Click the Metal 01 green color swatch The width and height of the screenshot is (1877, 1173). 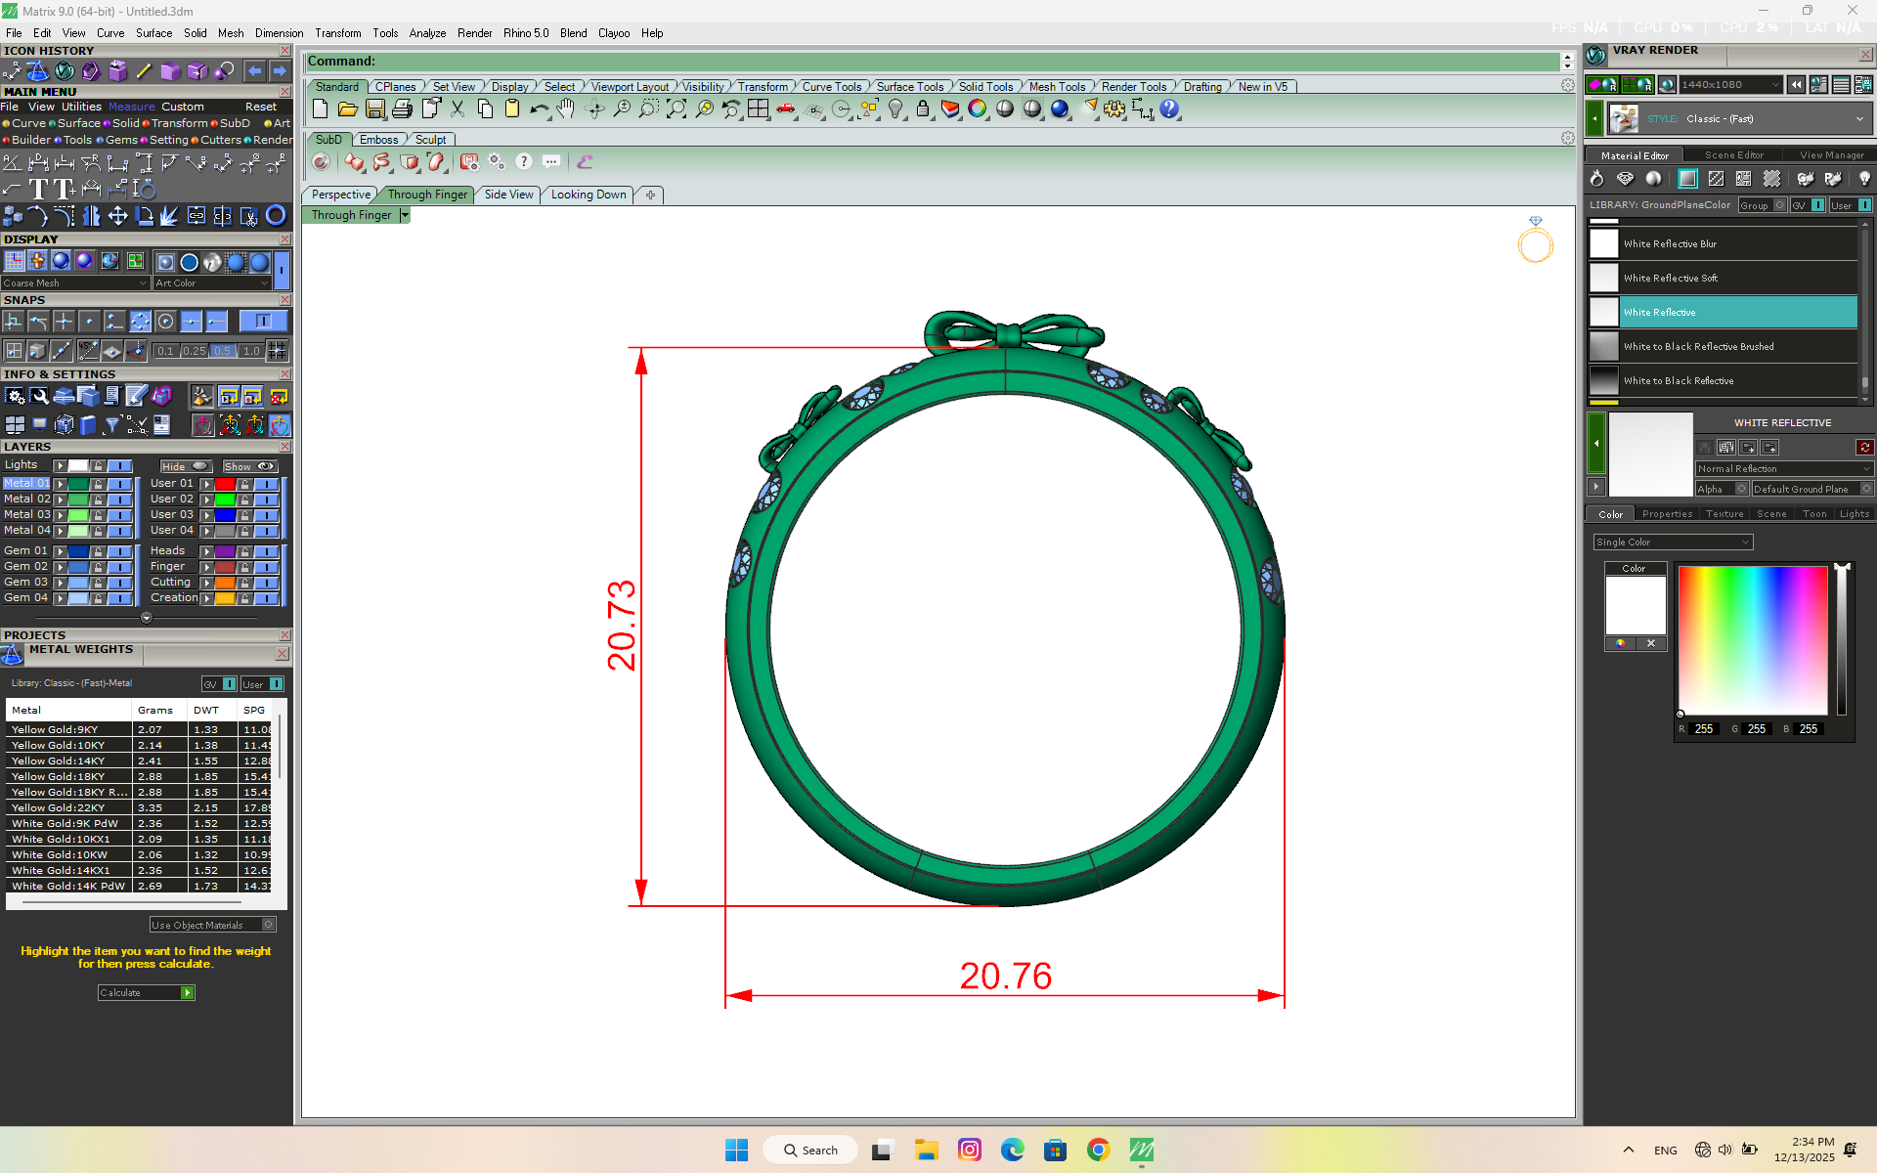[78, 484]
